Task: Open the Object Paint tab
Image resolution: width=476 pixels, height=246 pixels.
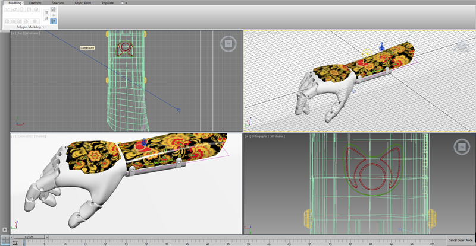Action: [83, 3]
